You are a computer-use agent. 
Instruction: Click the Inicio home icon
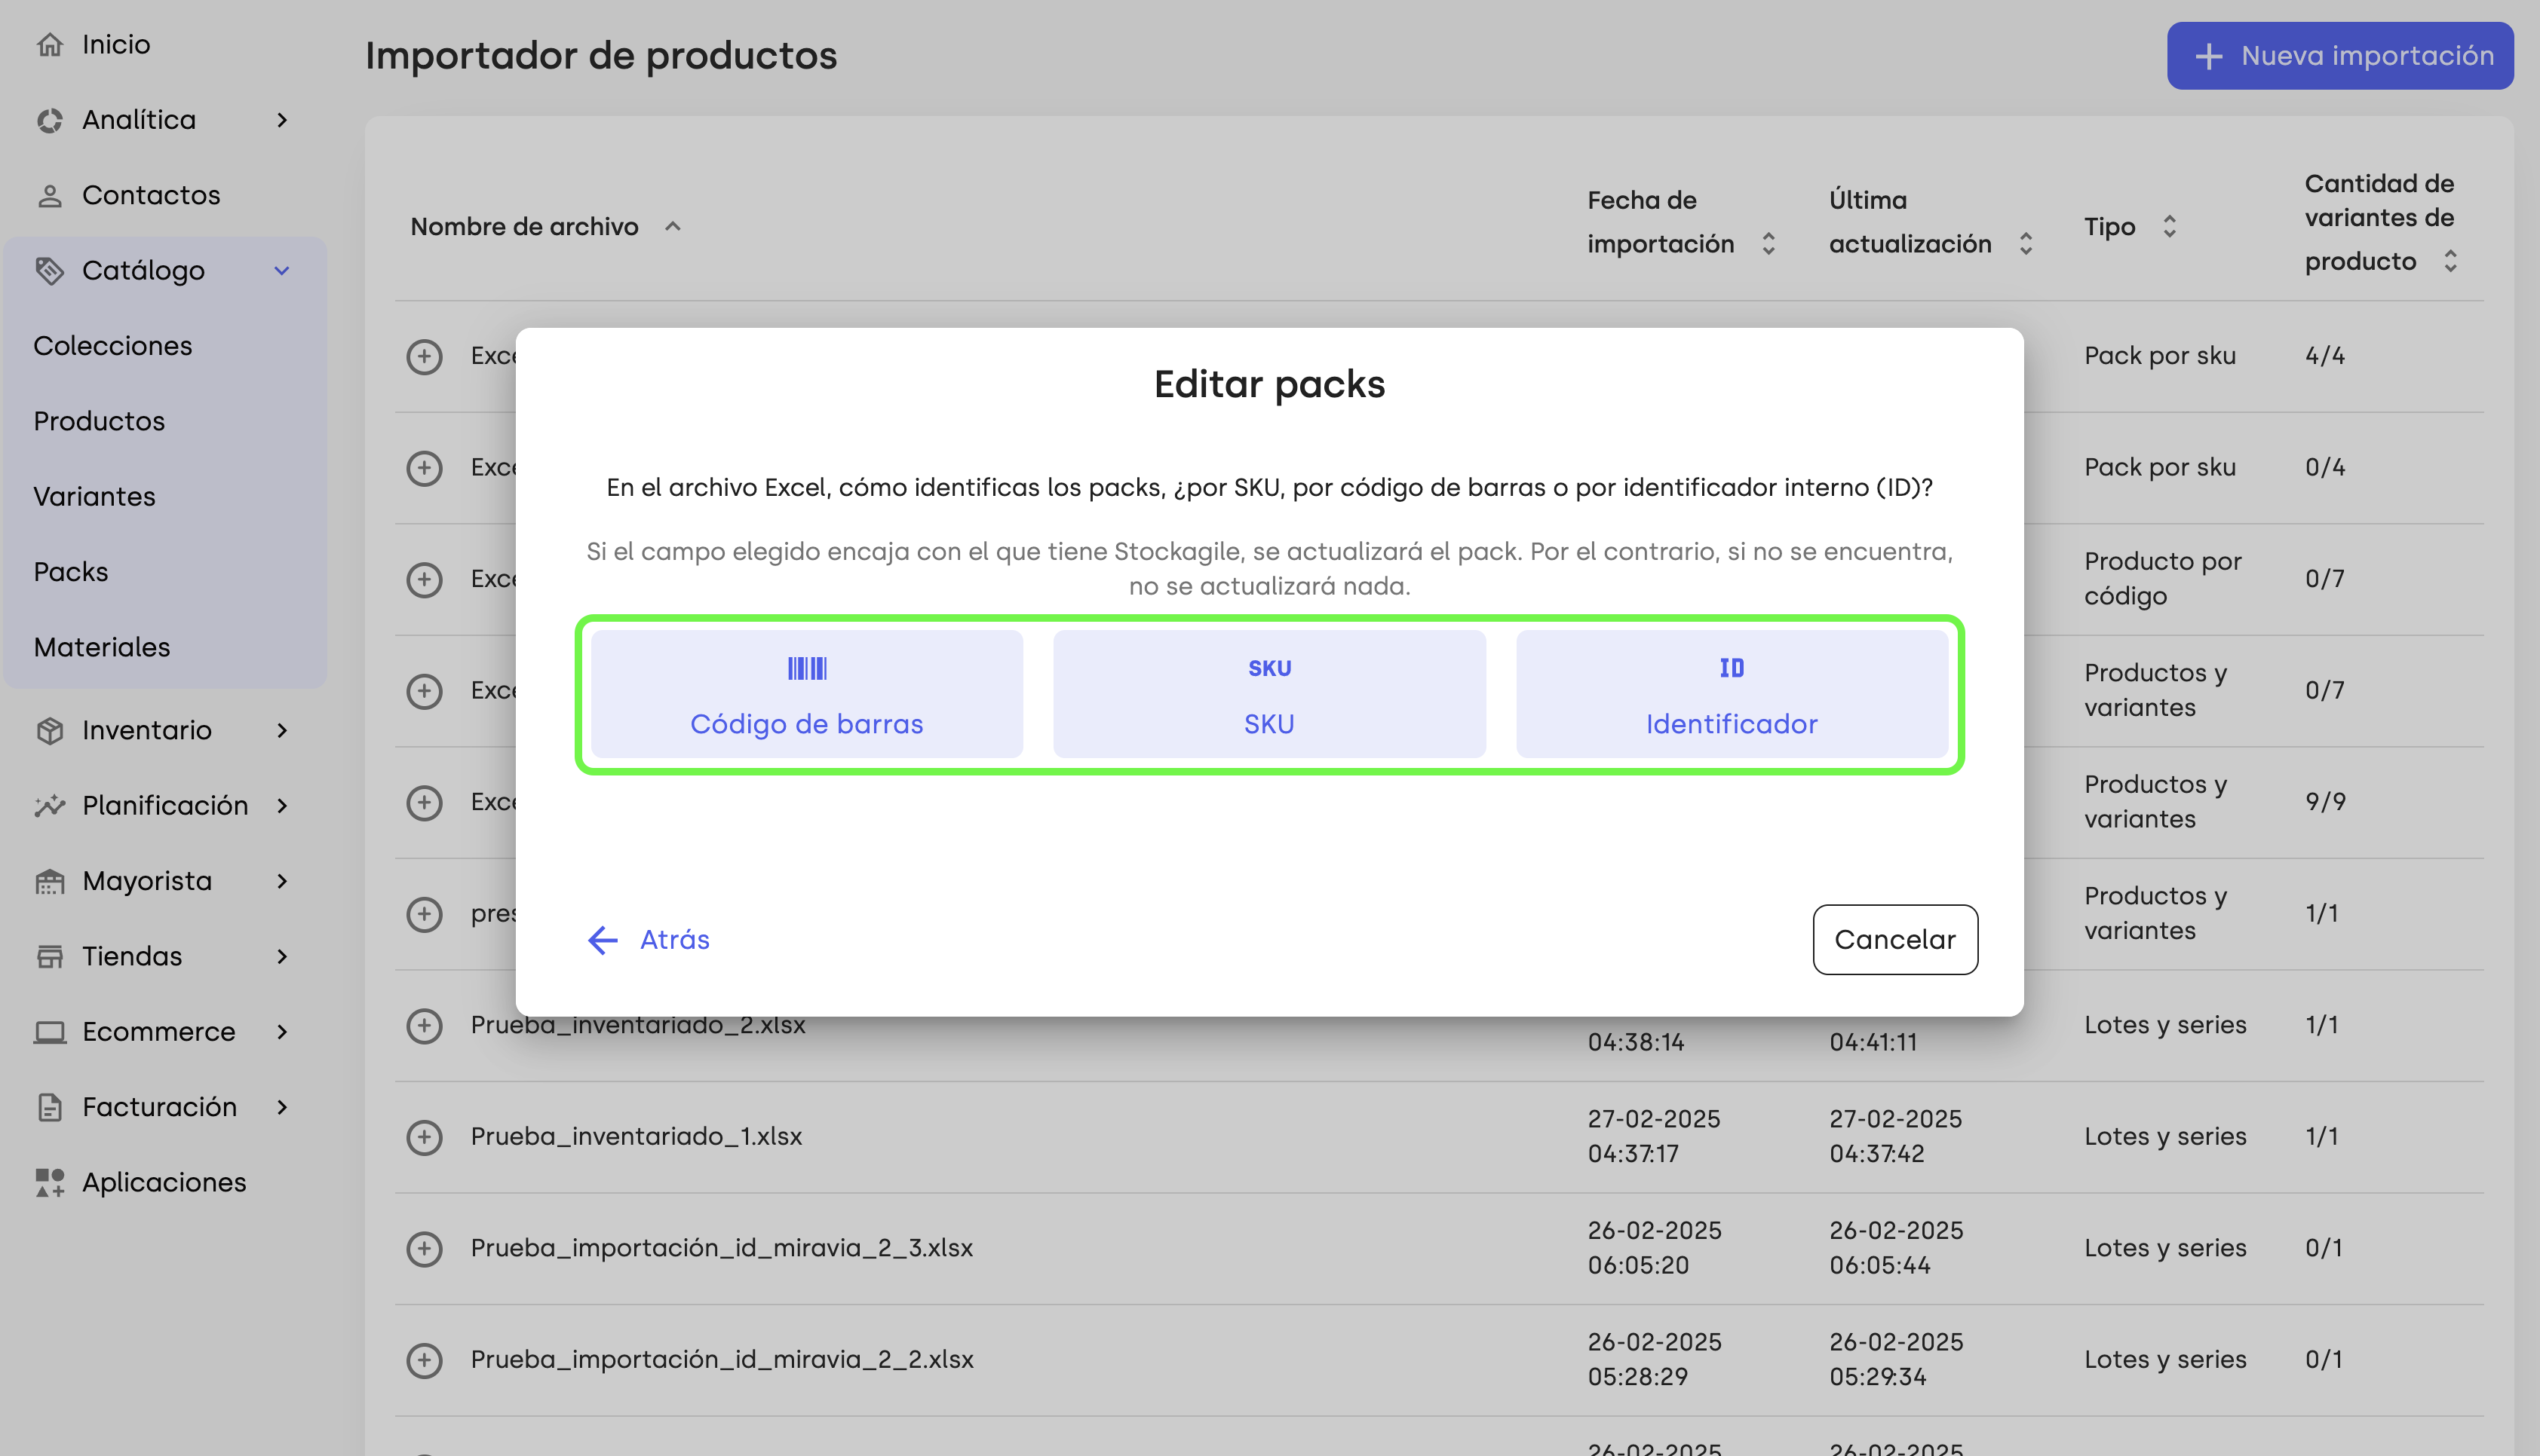pos(49,45)
